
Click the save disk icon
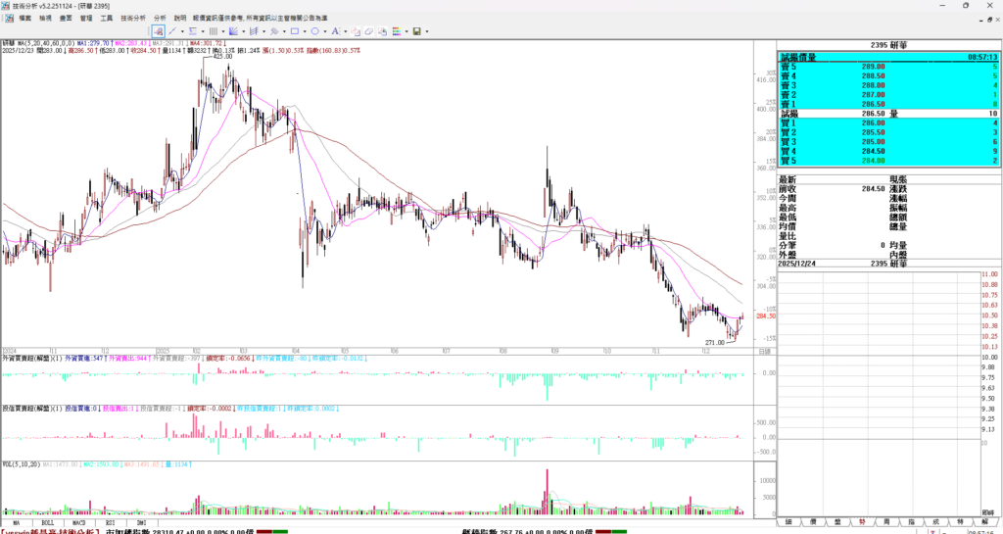[416, 31]
